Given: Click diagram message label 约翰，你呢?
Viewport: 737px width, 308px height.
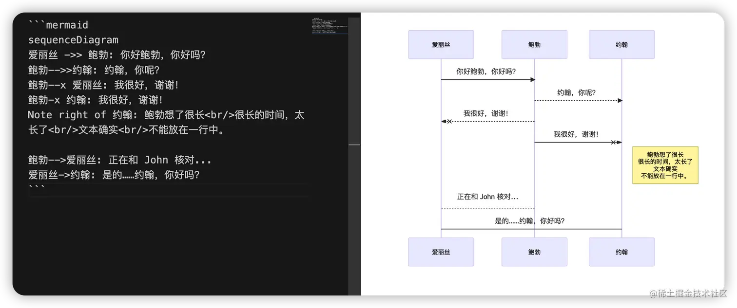Looking at the screenshot, I should [577, 92].
